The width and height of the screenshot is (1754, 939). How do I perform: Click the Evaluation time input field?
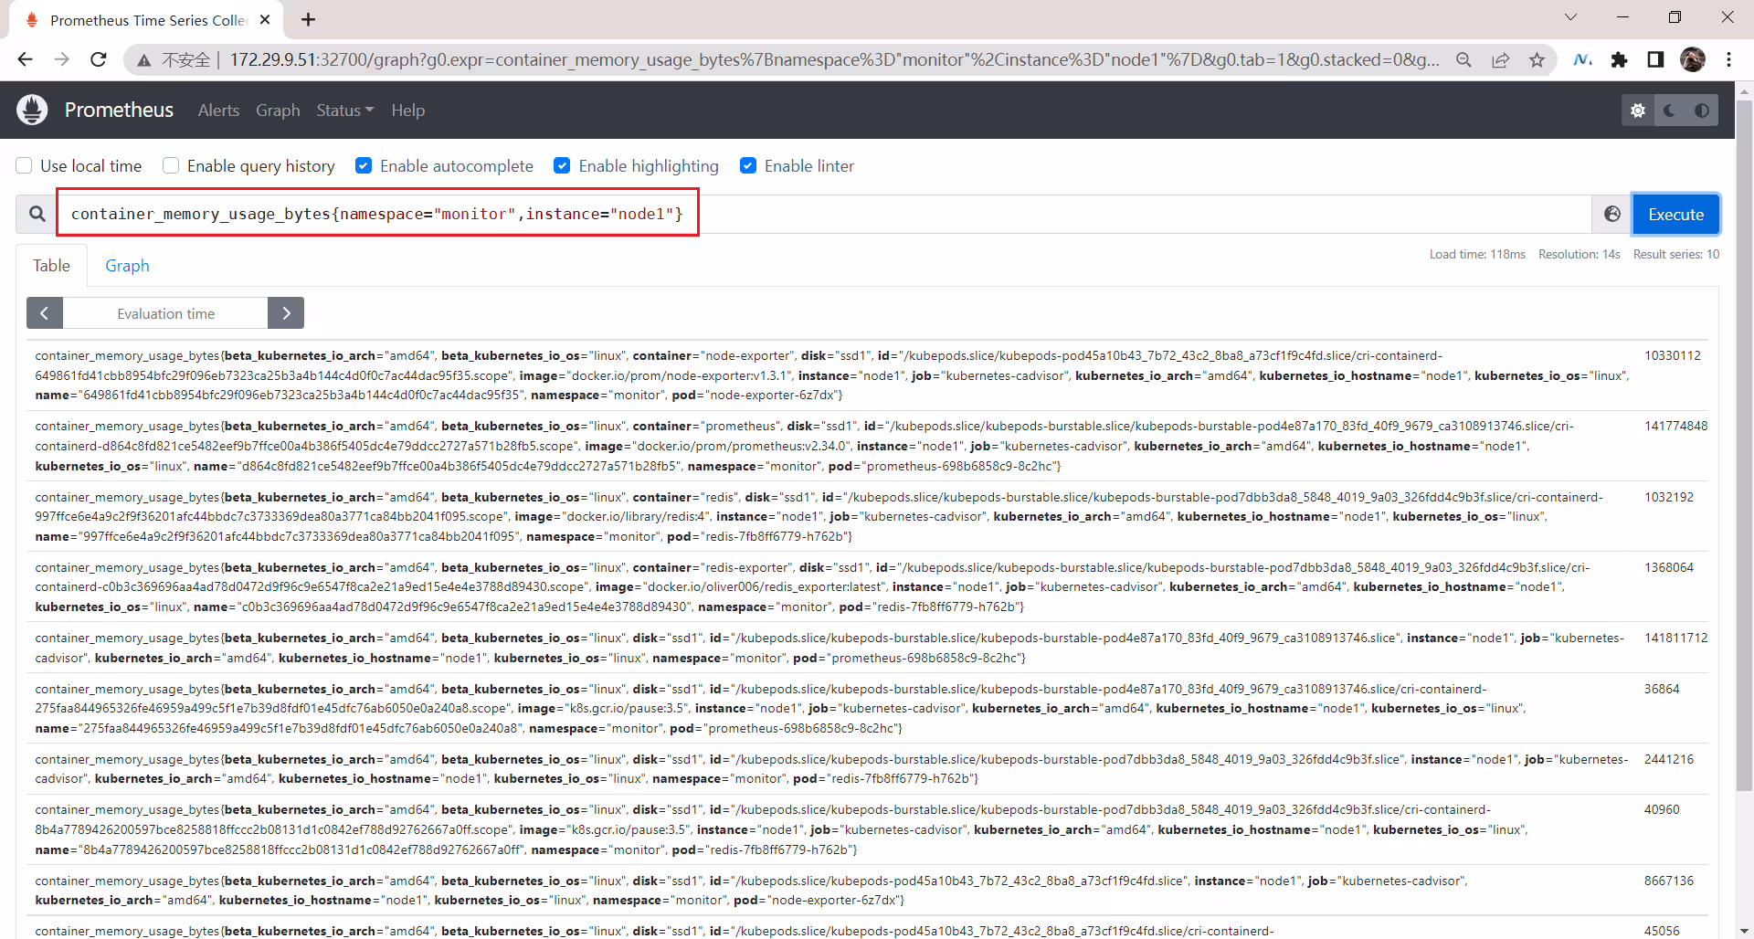[165, 313]
